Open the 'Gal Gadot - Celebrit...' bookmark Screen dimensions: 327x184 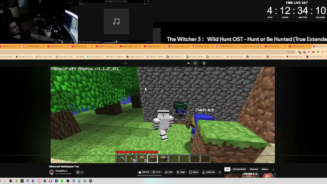(195, 57)
